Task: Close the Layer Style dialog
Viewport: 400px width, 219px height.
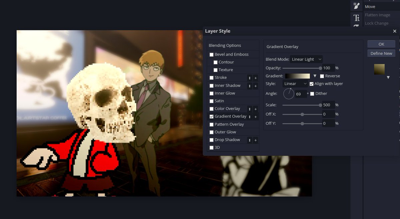Action: pyautogui.click(x=395, y=31)
